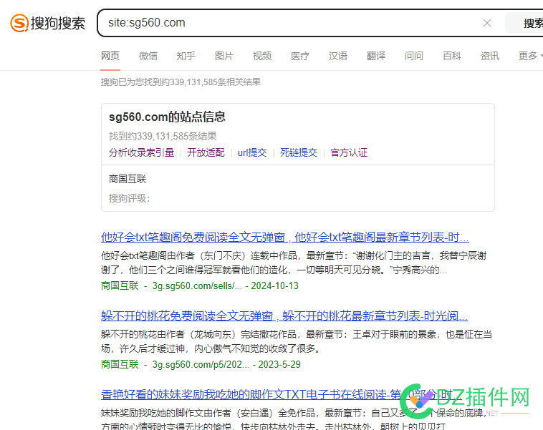The image size is (543, 430).
Task: Click the 商国互联 site name in info box
Action: (x=128, y=179)
